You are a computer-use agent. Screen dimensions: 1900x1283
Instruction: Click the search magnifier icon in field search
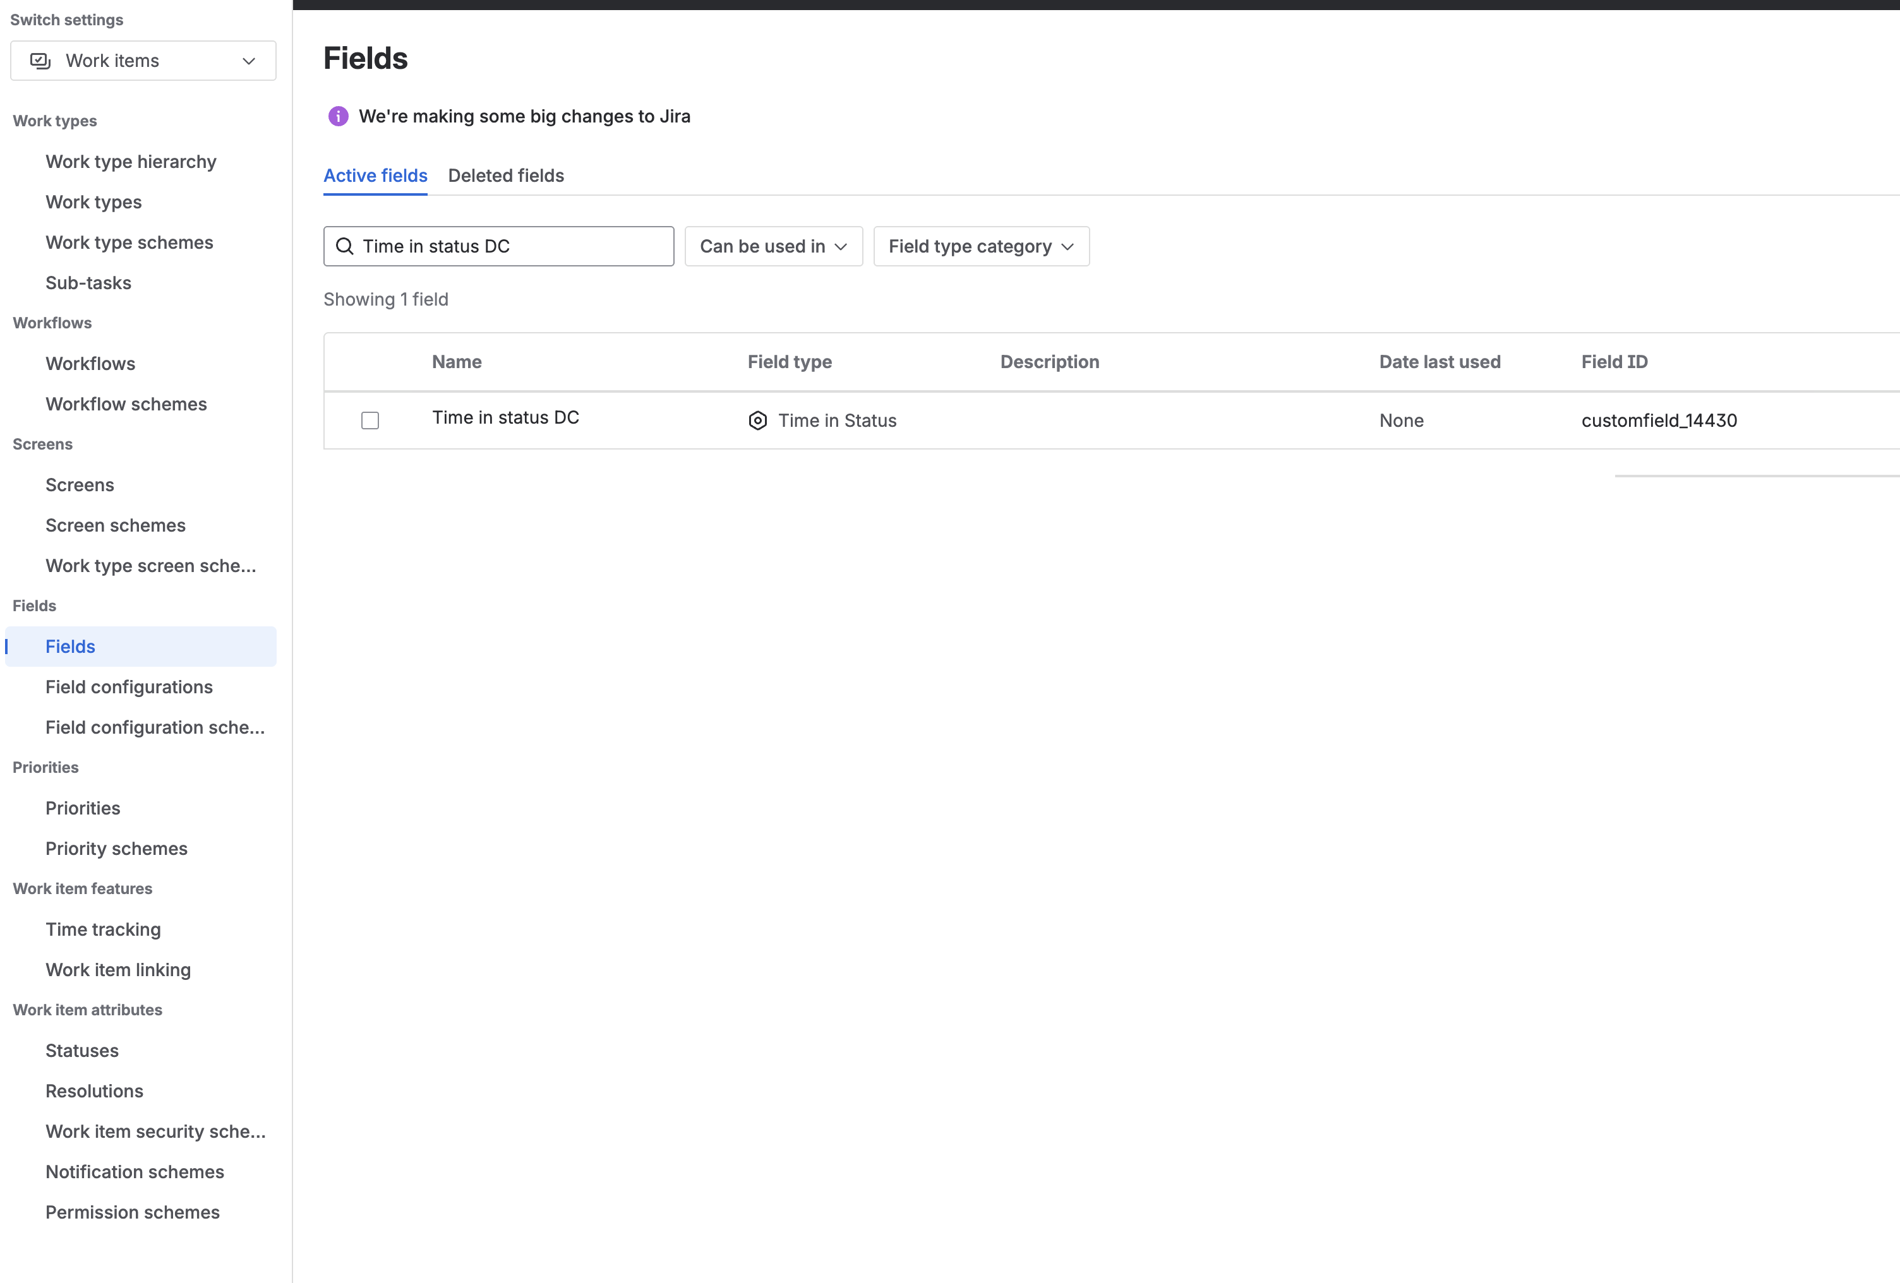click(345, 246)
